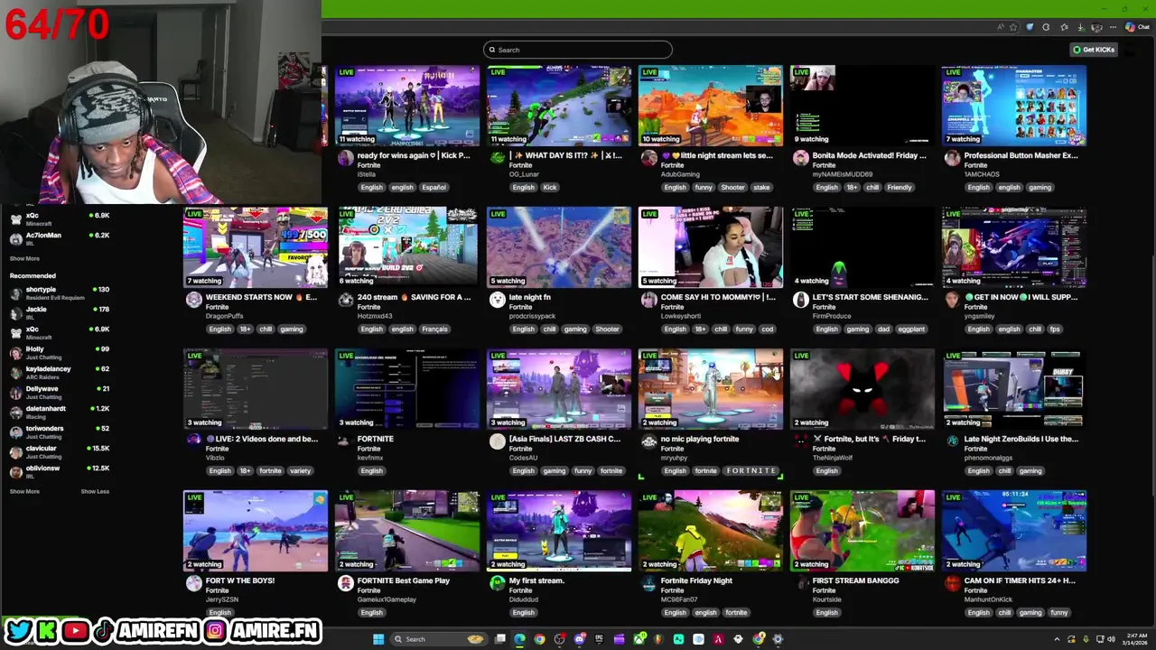Select the variety tag

[300, 470]
